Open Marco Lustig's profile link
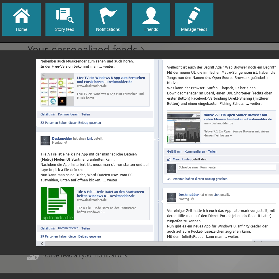 point(181,159)
